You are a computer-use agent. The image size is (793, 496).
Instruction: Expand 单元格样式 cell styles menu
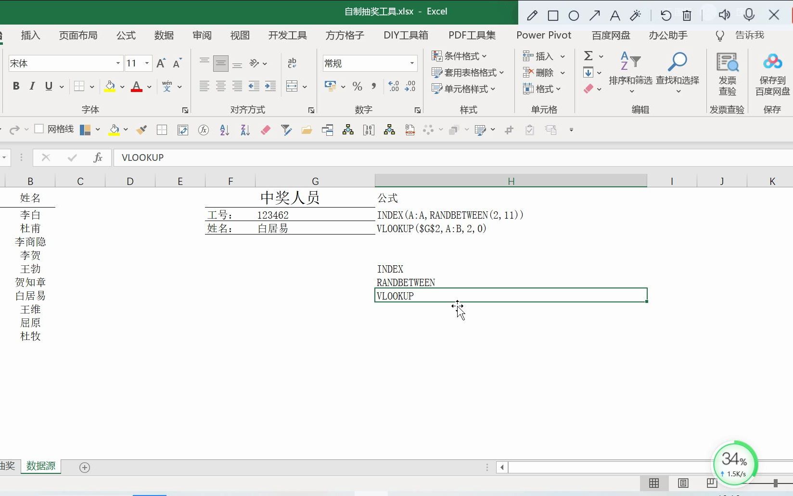pyautogui.click(x=464, y=89)
